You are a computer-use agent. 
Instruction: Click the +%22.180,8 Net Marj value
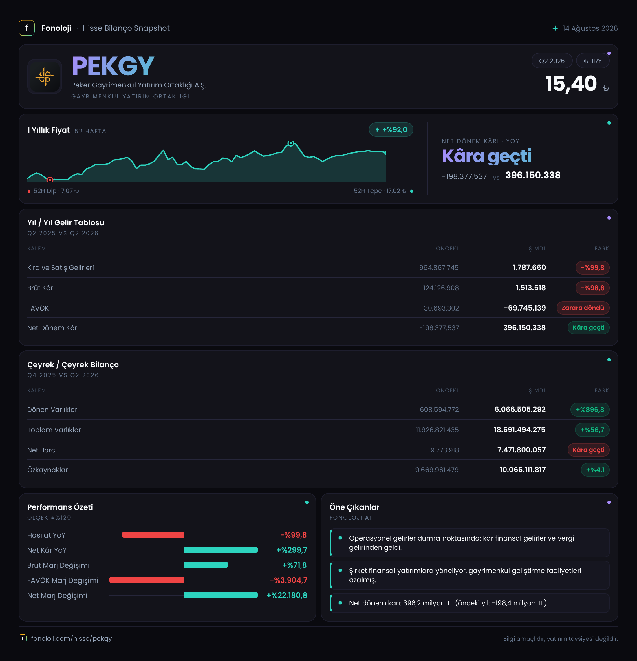click(287, 595)
